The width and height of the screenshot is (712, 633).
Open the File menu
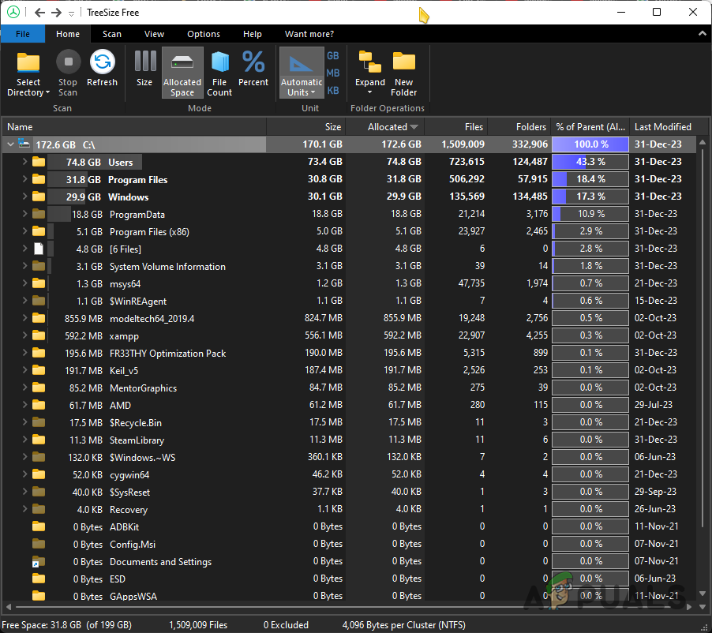(x=23, y=34)
